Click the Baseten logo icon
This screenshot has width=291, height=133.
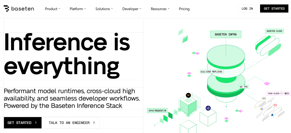(x=6, y=8)
